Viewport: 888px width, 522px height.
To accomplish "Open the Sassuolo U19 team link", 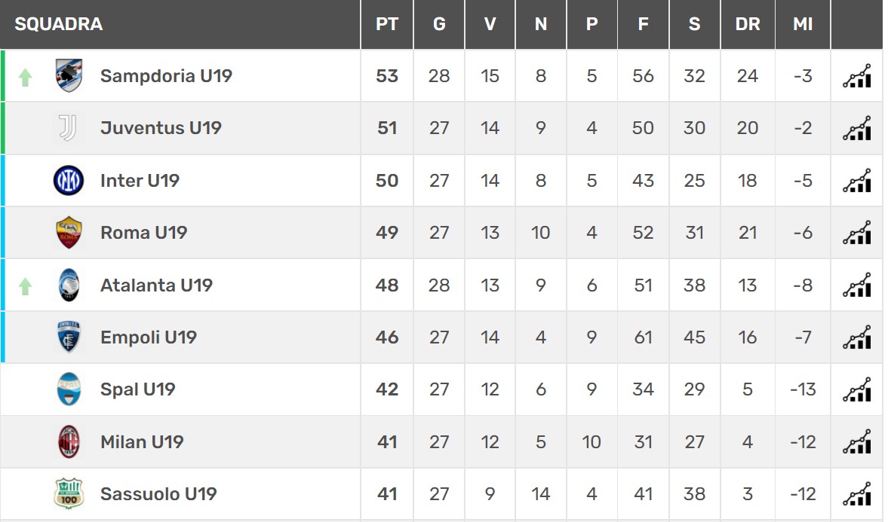I will 158,493.
